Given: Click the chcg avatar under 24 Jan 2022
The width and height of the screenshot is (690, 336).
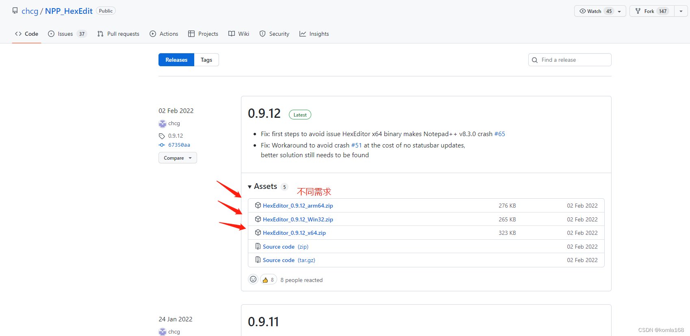Looking at the screenshot, I should tap(163, 332).
